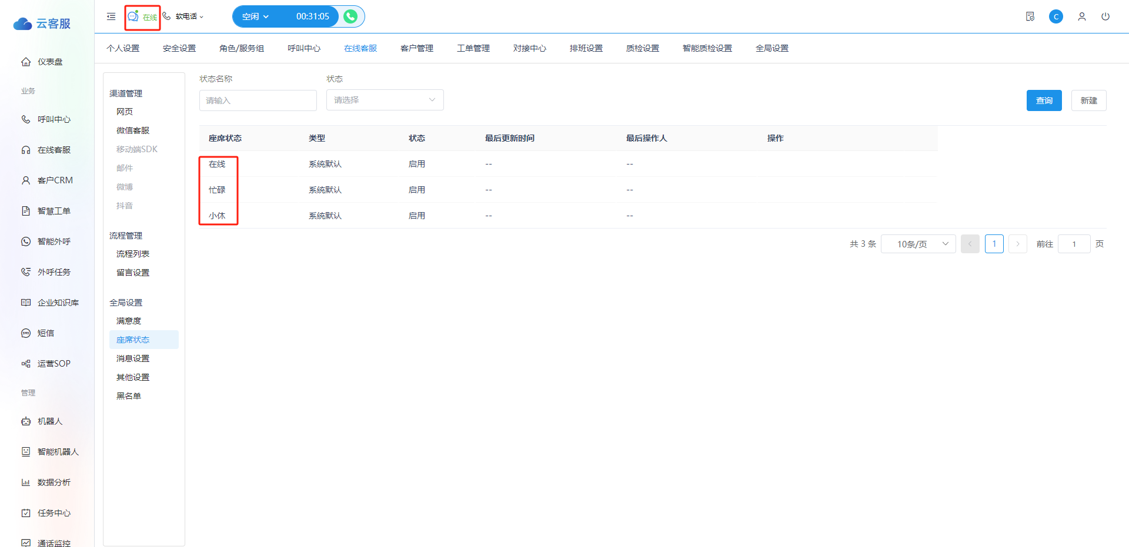This screenshot has height=547, width=1129.
Task: Go to next page arrow
Action: (1018, 244)
